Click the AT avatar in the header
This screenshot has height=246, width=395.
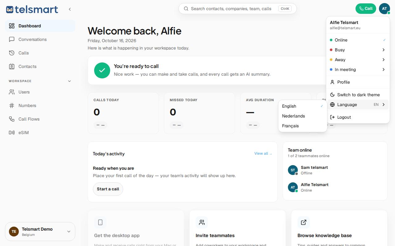[x=385, y=9]
